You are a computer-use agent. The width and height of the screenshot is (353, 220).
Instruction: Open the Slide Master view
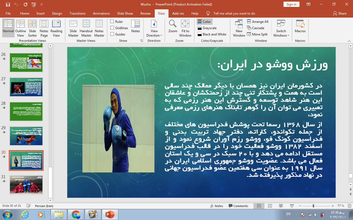(x=73, y=28)
